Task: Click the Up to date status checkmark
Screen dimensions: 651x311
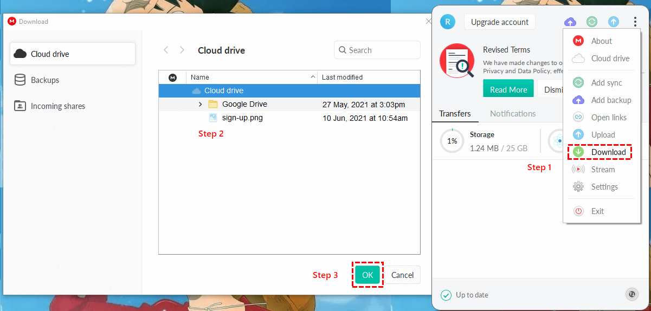Action: (x=446, y=295)
